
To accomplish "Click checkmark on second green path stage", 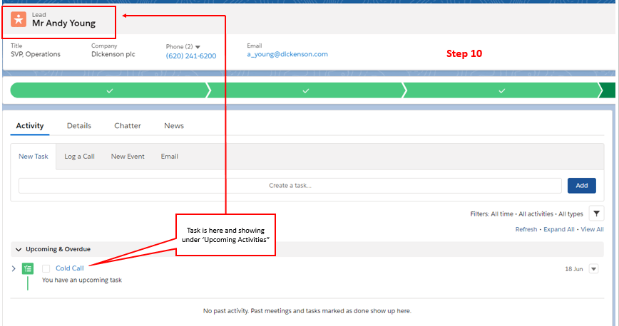I will (x=306, y=91).
